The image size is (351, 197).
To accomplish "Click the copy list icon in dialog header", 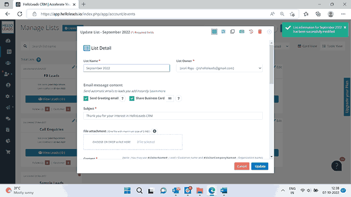I will click(x=233, y=32).
